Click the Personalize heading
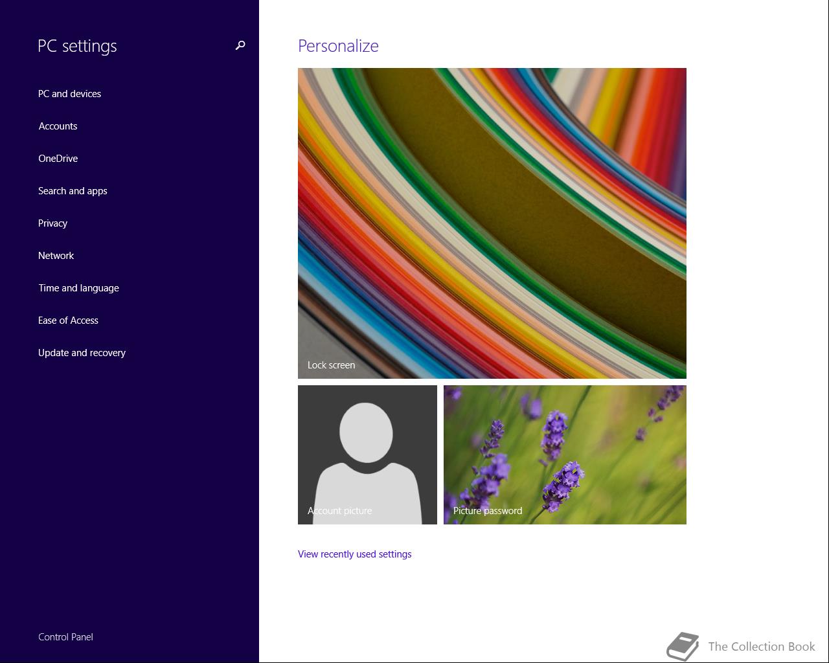The width and height of the screenshot is (829, 663). coord(338,46)
